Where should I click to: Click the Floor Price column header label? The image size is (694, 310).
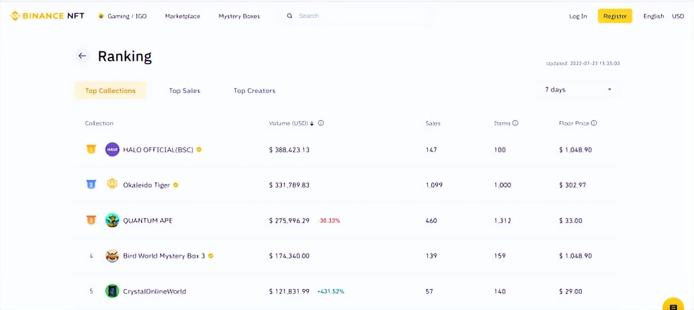point(574,123)
